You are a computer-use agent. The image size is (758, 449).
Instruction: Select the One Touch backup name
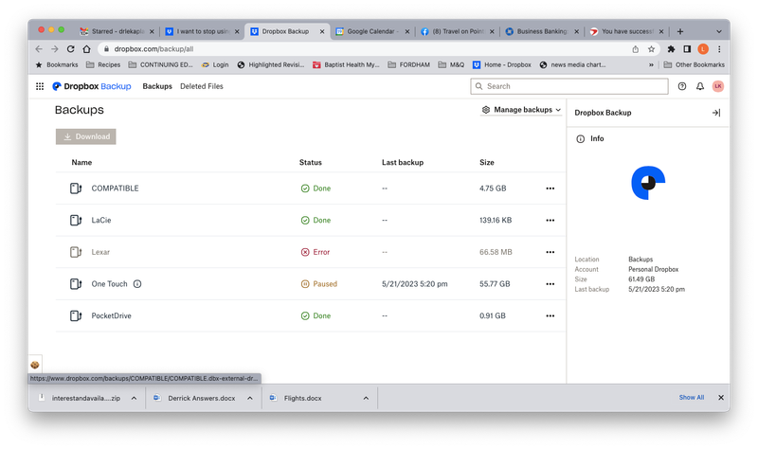coord(109,284)
